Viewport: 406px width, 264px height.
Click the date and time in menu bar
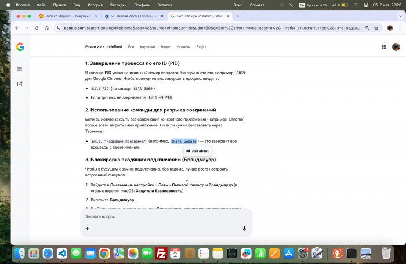click(387, 5)
